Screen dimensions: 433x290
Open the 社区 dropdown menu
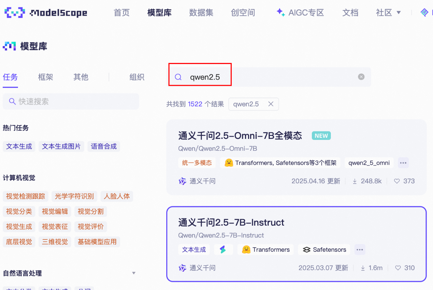[x=389, y=13]
